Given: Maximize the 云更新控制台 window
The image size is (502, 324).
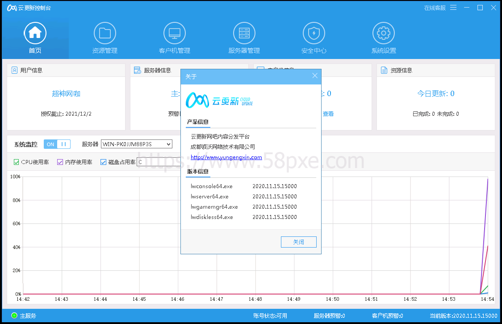Looking at the screenshot, I should pos(480,8).
